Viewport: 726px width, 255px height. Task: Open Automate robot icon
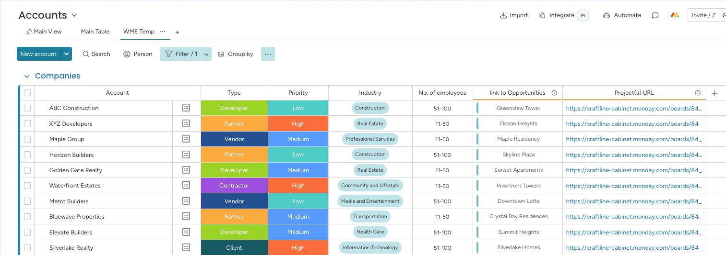click(606, 15)
